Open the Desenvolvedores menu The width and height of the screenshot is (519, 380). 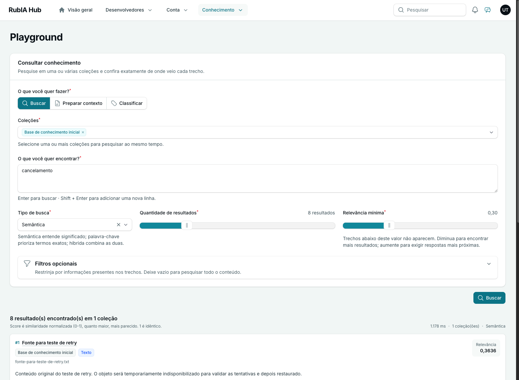(129, 10)
